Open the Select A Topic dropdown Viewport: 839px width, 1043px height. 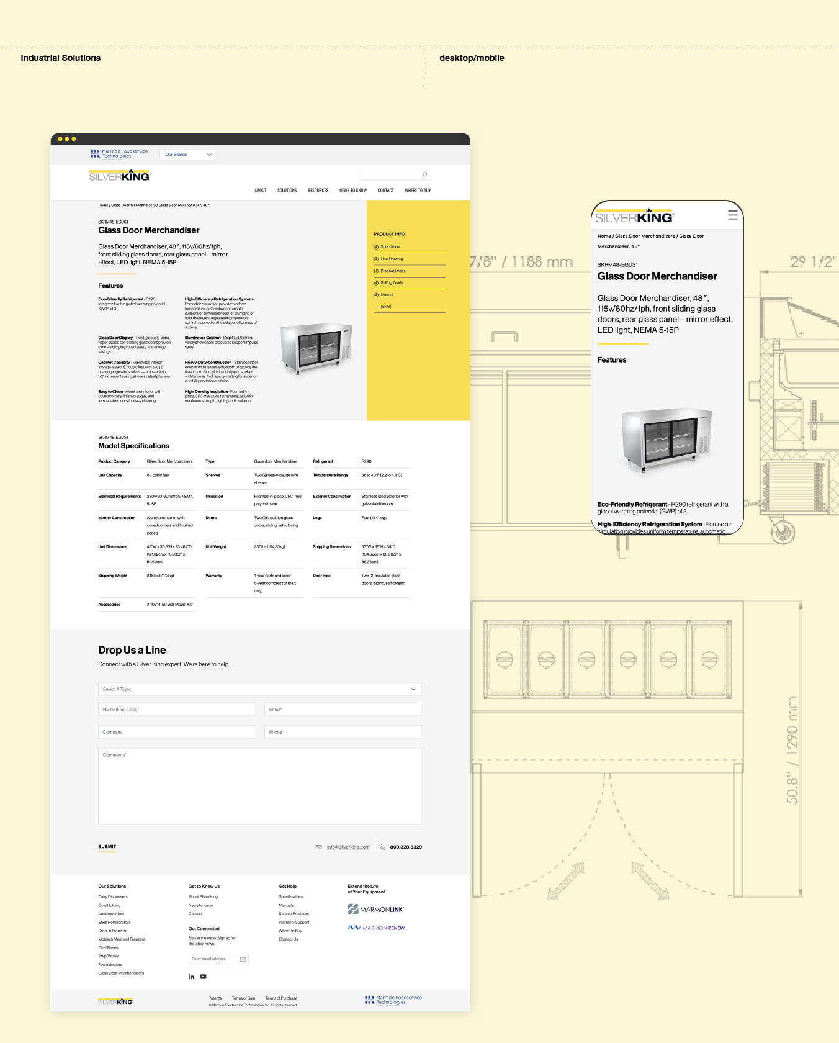(x=259, y=689)
